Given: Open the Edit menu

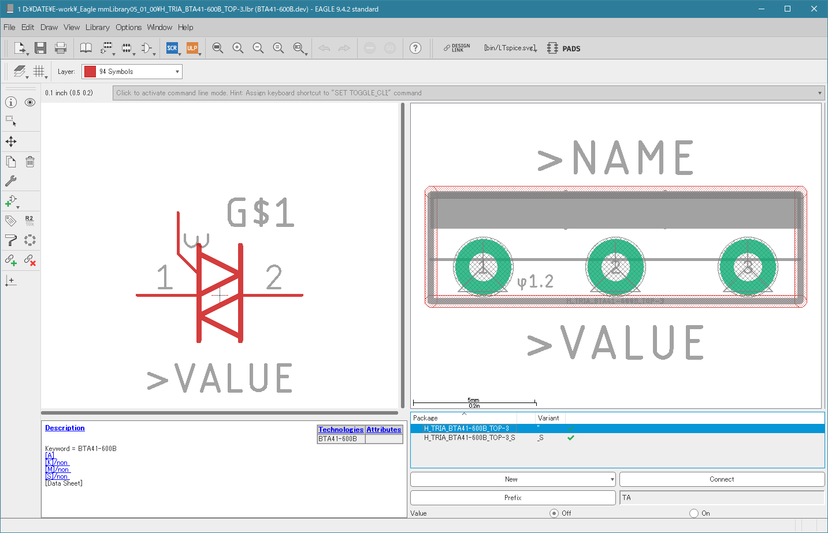Looking at the screenshot, I should [28, 27].
